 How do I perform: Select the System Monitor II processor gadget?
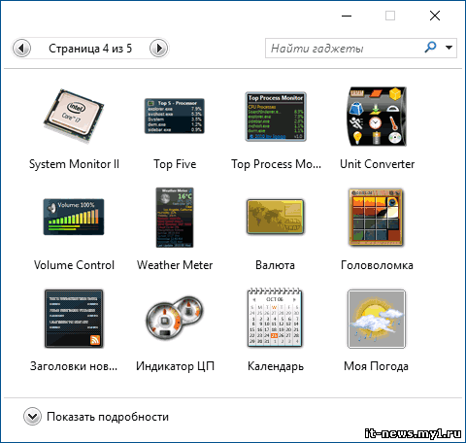tap(74, 117)
